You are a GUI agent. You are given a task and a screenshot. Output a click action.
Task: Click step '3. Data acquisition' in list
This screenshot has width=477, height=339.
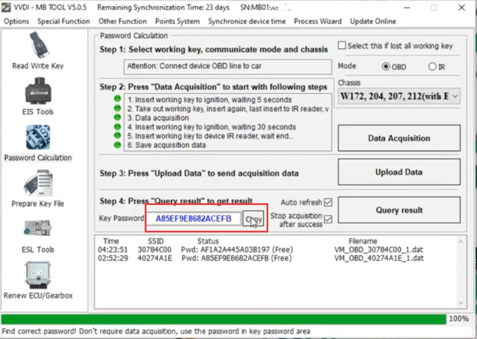158,118
